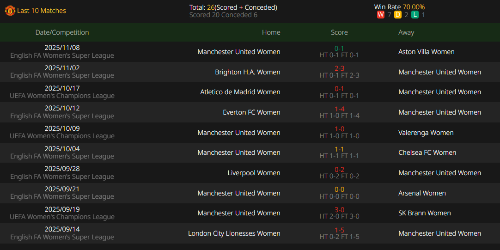Open Brighton H.A. Women team link
This screenshot has height=250, width=500.
coord(247,72)
